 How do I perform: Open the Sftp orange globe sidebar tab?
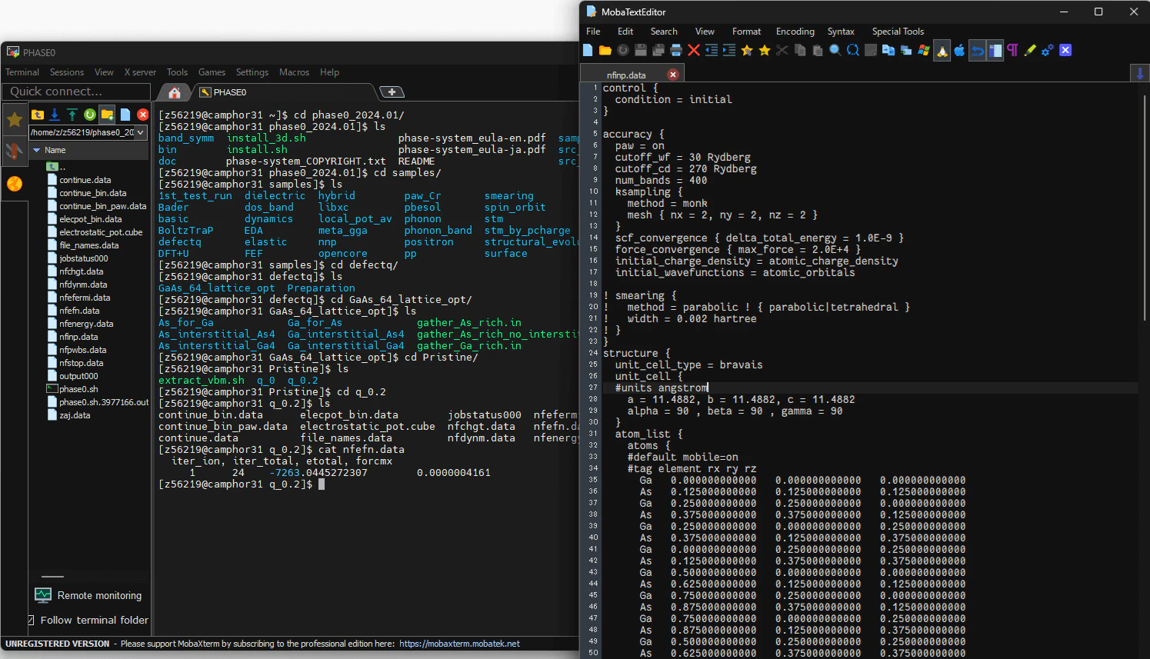[14, 184]
